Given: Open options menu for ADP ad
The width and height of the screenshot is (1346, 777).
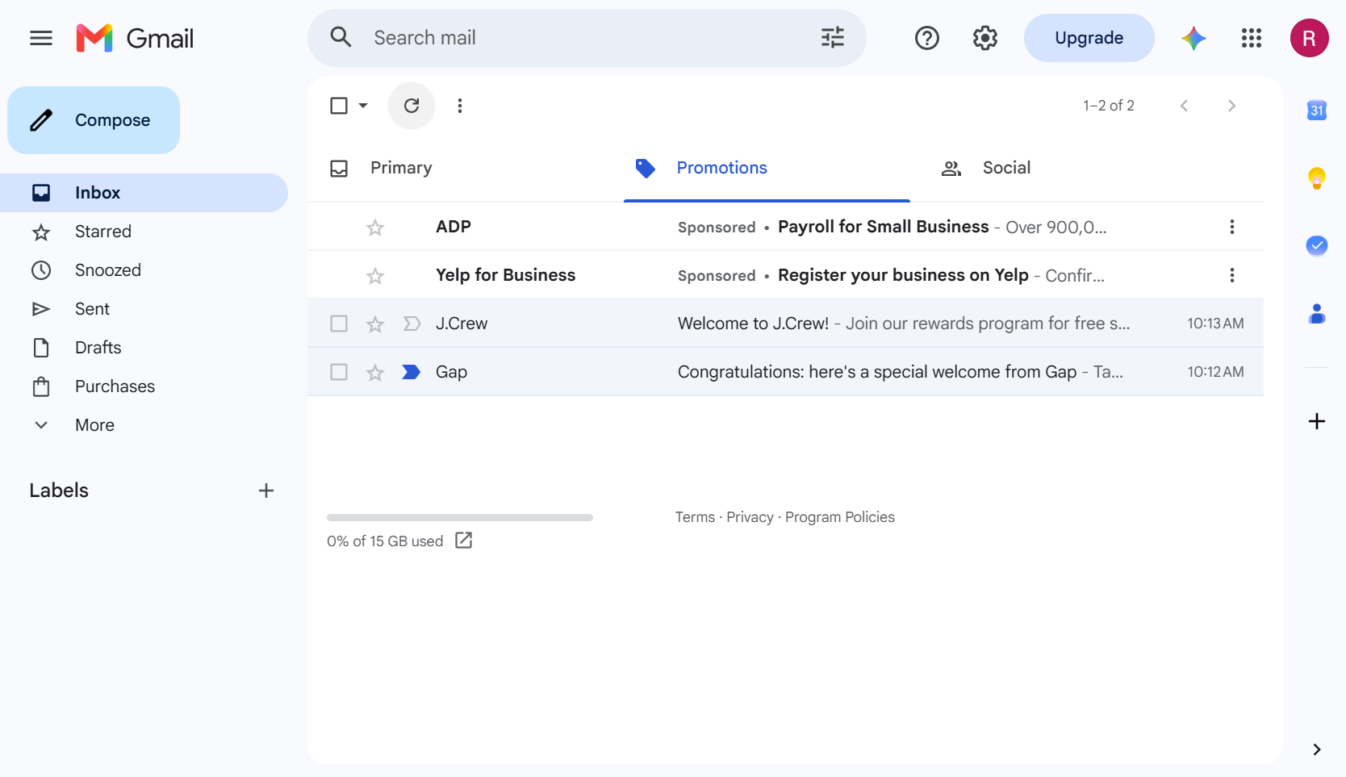Looking at the screenshot, I should coord(1232,227).
